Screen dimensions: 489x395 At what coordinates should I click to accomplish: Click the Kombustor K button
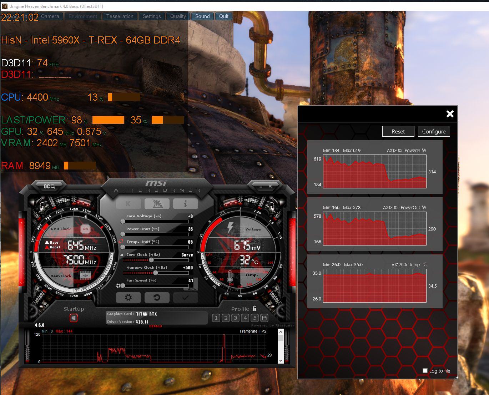coord(128,204)
